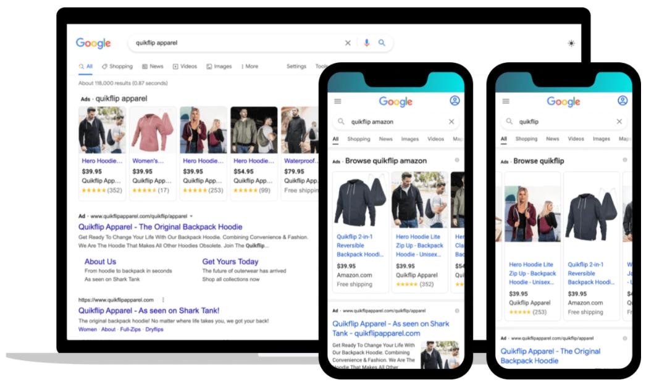Select the All tab on the right phone

pyautogui.click(x=503, y=139)
